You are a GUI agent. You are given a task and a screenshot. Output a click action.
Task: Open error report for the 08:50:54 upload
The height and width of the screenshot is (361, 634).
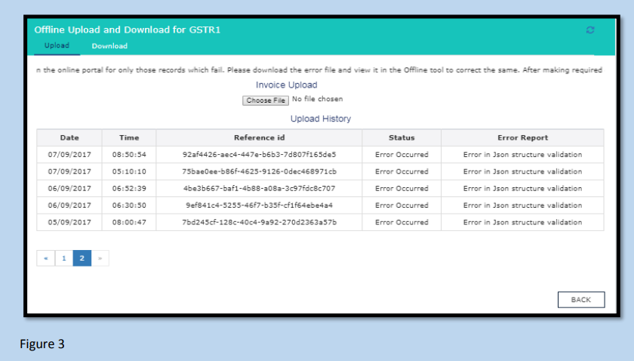click(x=522, y=155)
